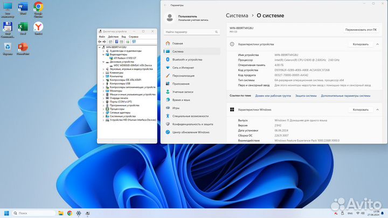Collapse Характеристики Windows section chevron
The image size is (388, 218).
[377, 109]
